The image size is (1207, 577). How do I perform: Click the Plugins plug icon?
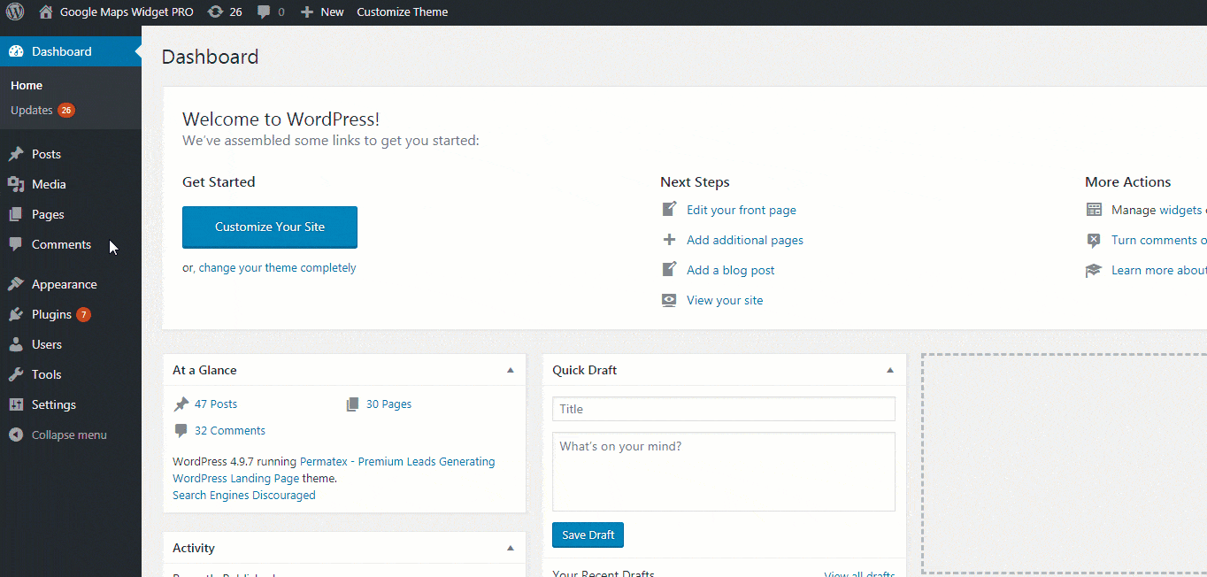coord(16,314)
